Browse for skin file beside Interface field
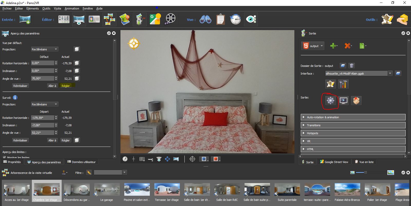This screenshot has height=206, width=411. 398,73
